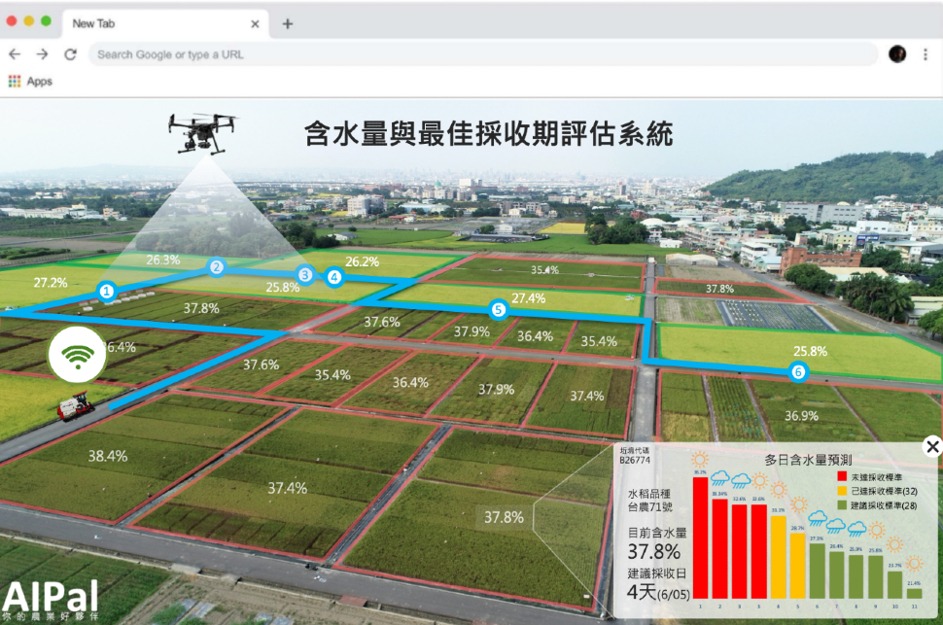
Task: Click the red harvester vehicle icon
Action: coord(75,405)
